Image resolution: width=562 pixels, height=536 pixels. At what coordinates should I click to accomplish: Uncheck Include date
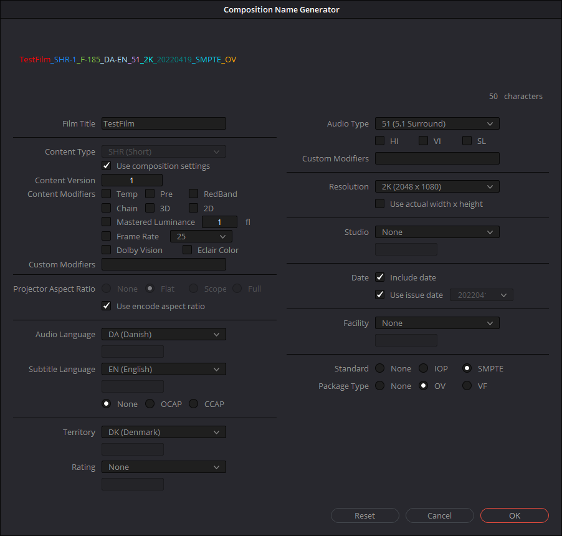[x=380, y=277]
